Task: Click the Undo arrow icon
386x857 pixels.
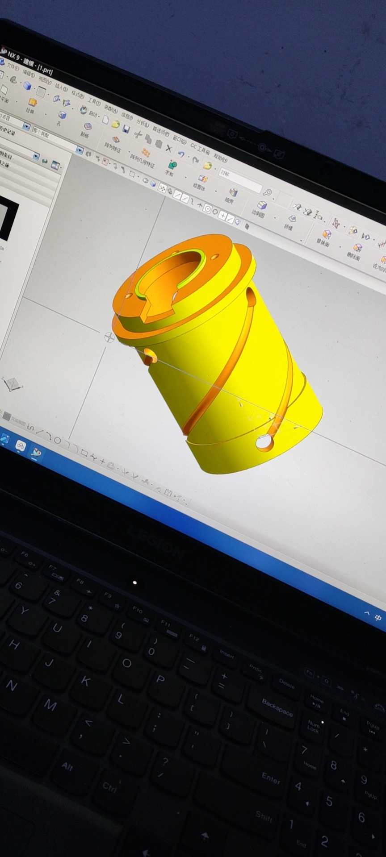Action: 181,154
